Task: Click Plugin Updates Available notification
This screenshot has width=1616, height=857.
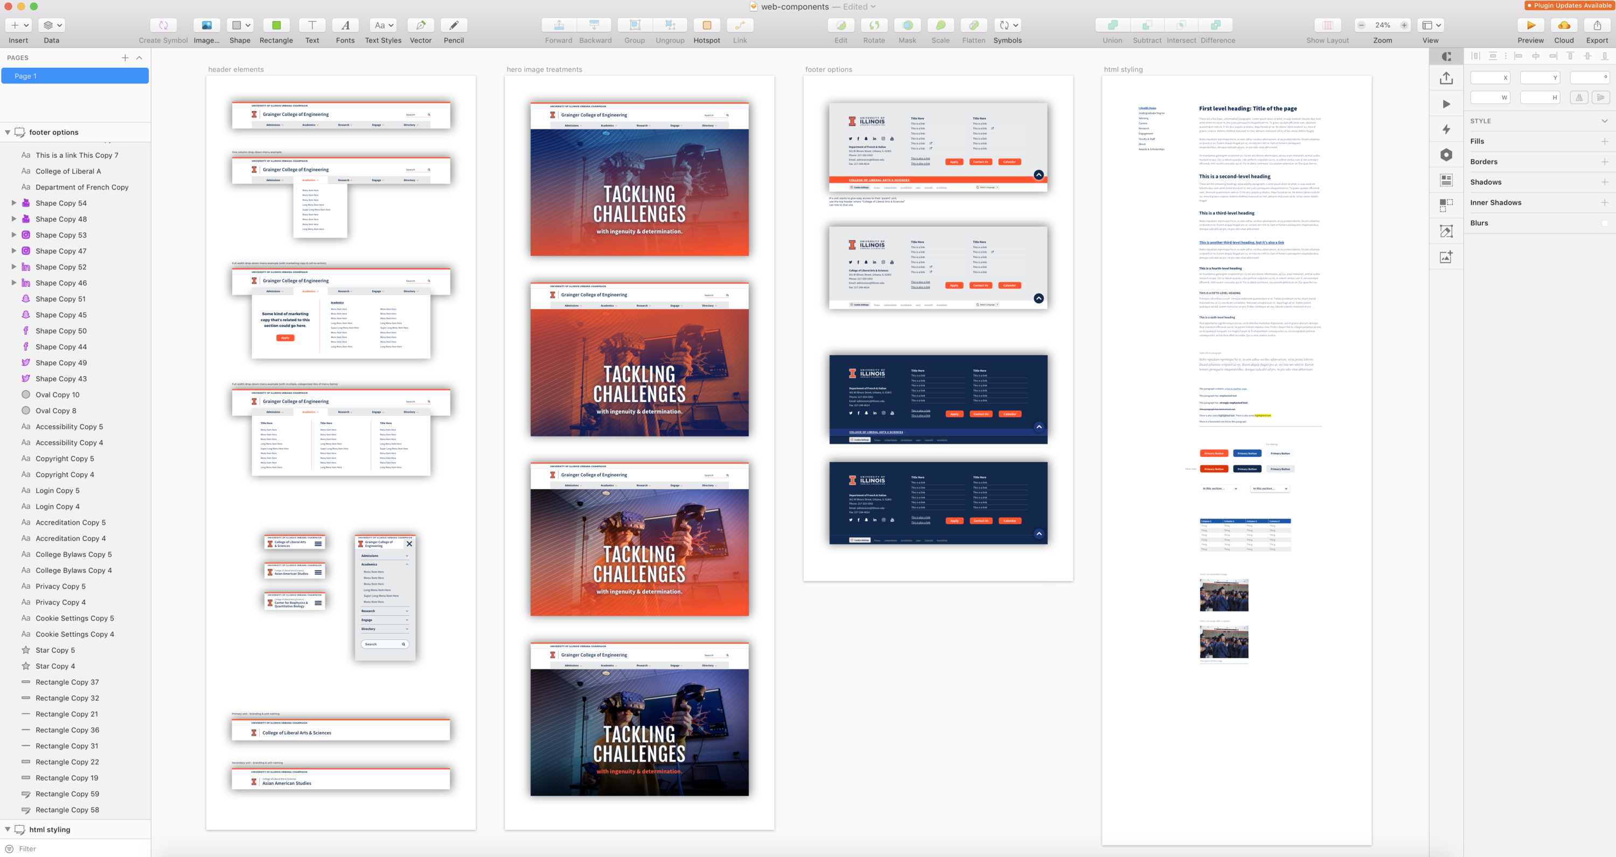Action: coord(1569,5)
